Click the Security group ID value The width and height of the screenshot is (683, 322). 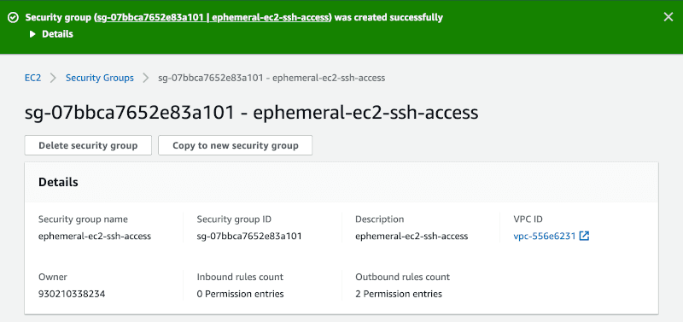coord(249,237)
